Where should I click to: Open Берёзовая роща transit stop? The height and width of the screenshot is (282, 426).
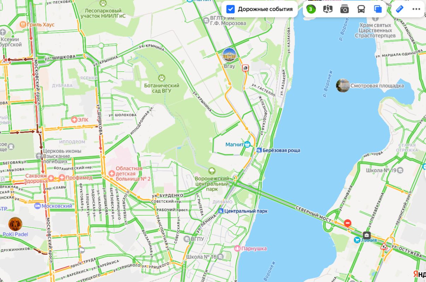coord(259,151)
